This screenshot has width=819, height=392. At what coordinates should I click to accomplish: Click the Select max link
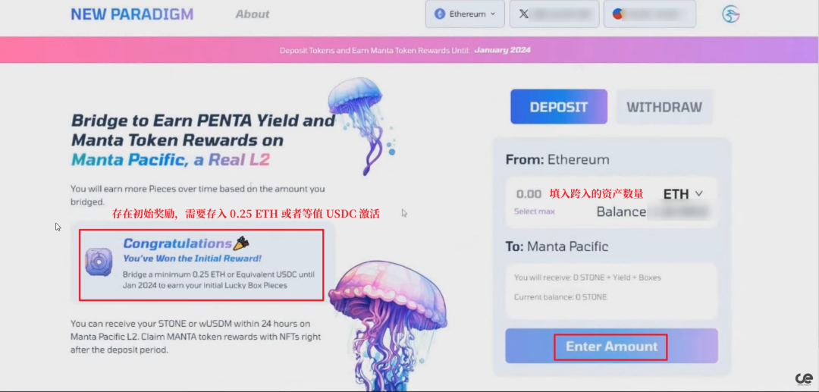pos(535,212)
